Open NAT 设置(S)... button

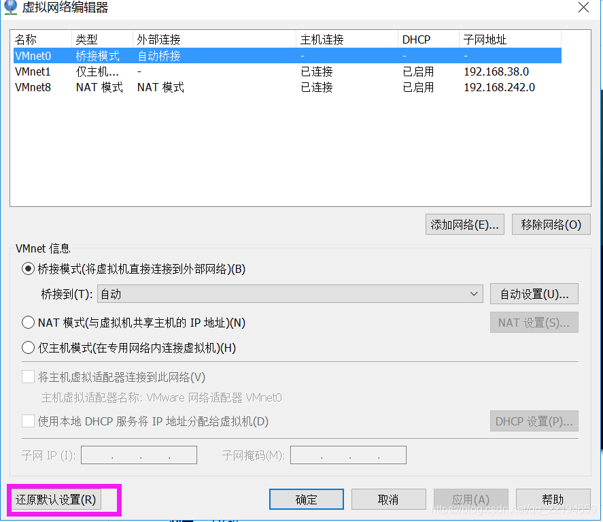coord(534,322)
